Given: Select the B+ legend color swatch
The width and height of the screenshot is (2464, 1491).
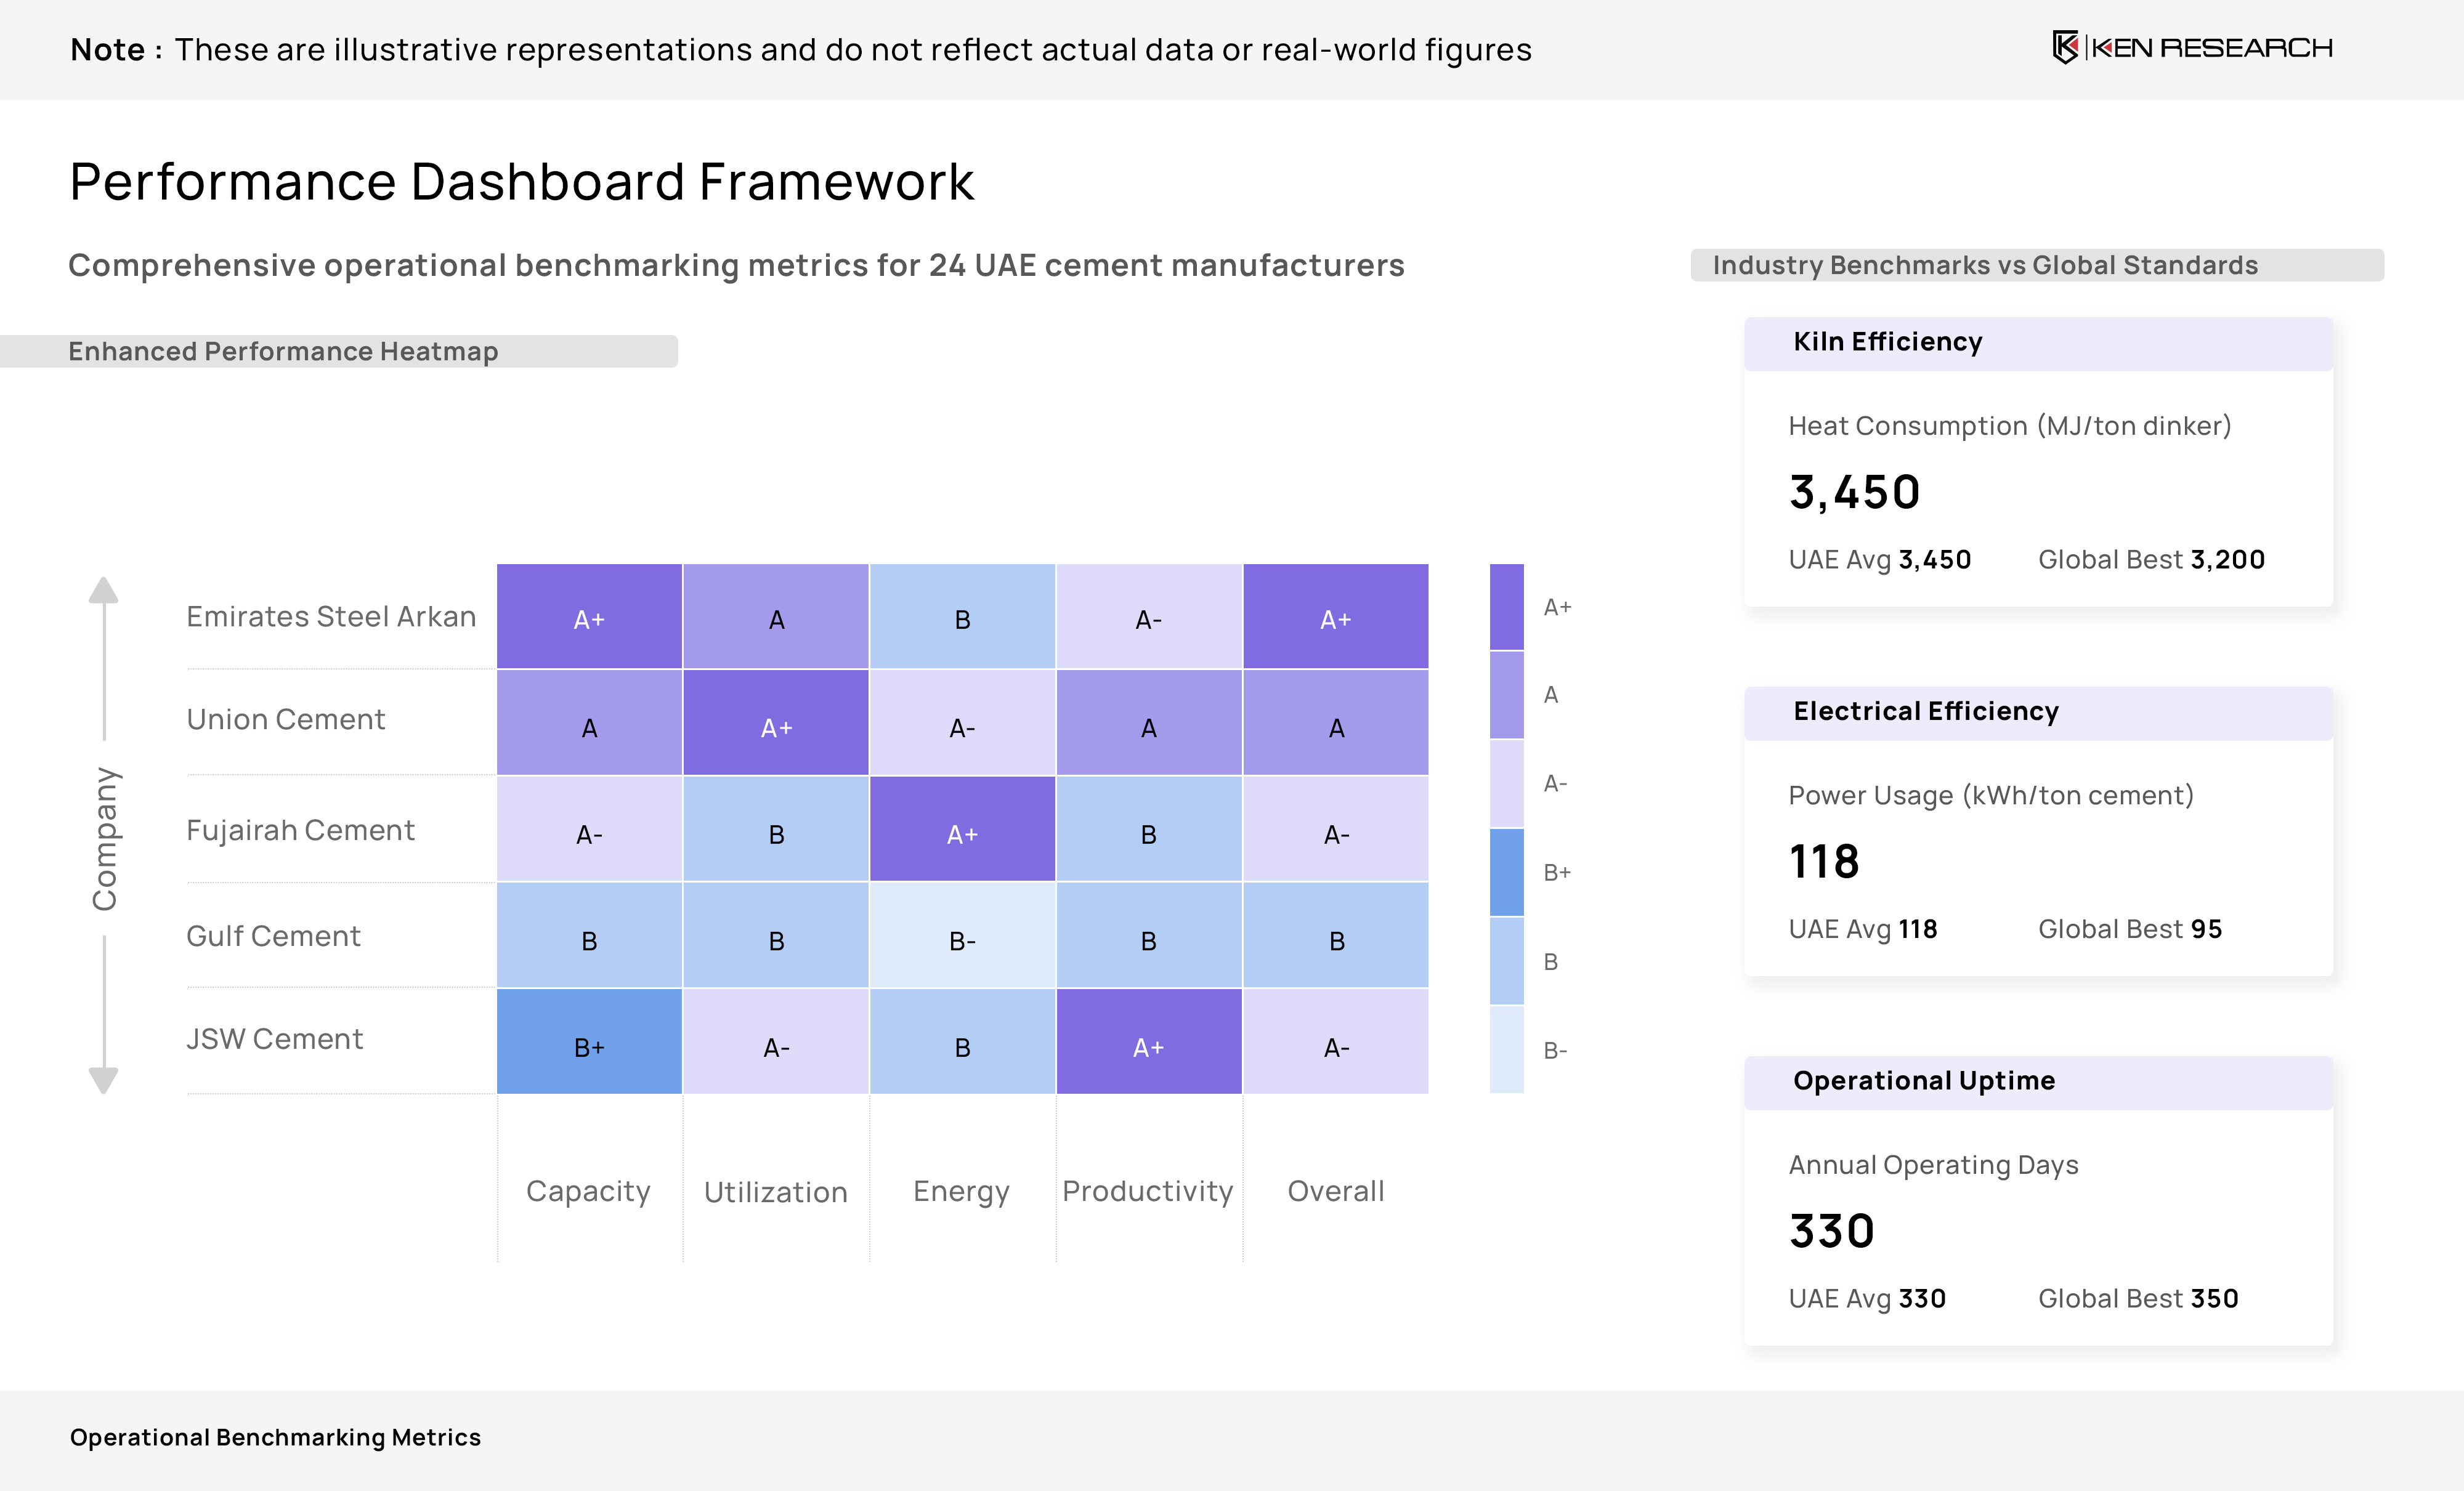Looking at the screenshot, I should [x=1506, y=872].
